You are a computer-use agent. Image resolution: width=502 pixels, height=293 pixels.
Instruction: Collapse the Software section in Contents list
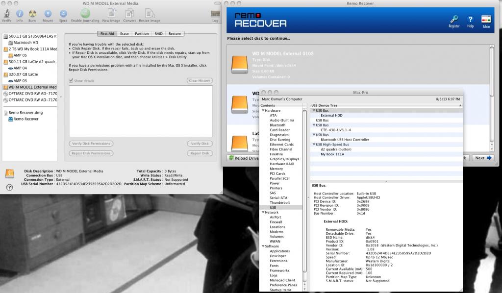click(263, 246)
